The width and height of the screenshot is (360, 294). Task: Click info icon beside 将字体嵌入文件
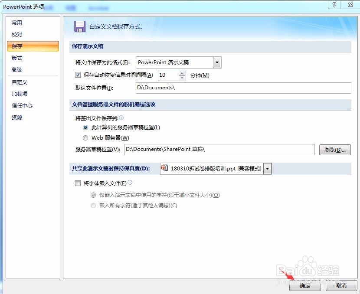click(130, 183)
